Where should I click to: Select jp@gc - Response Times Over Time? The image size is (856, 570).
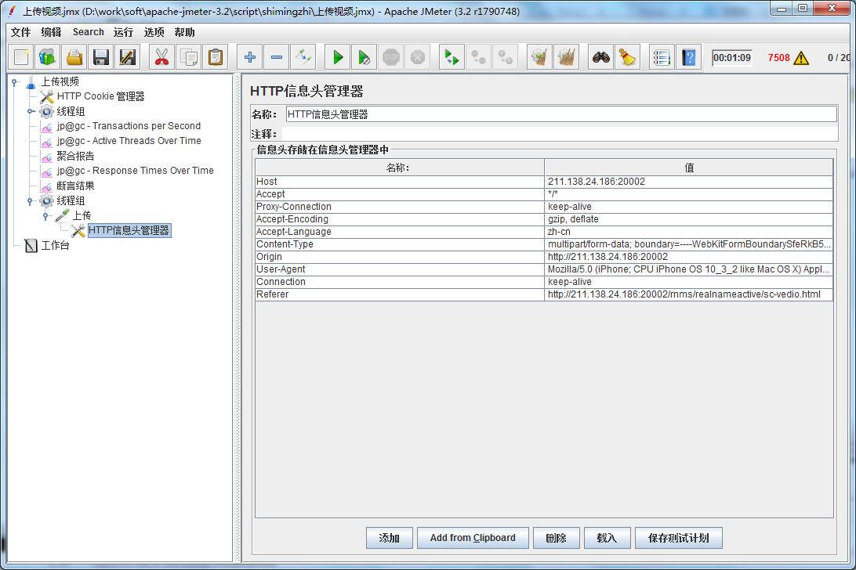click(135, 171)
